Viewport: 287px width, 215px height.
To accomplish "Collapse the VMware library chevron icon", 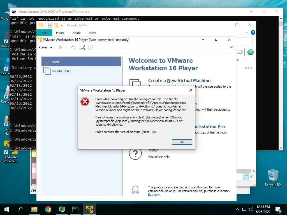I will tap(232, 47).
